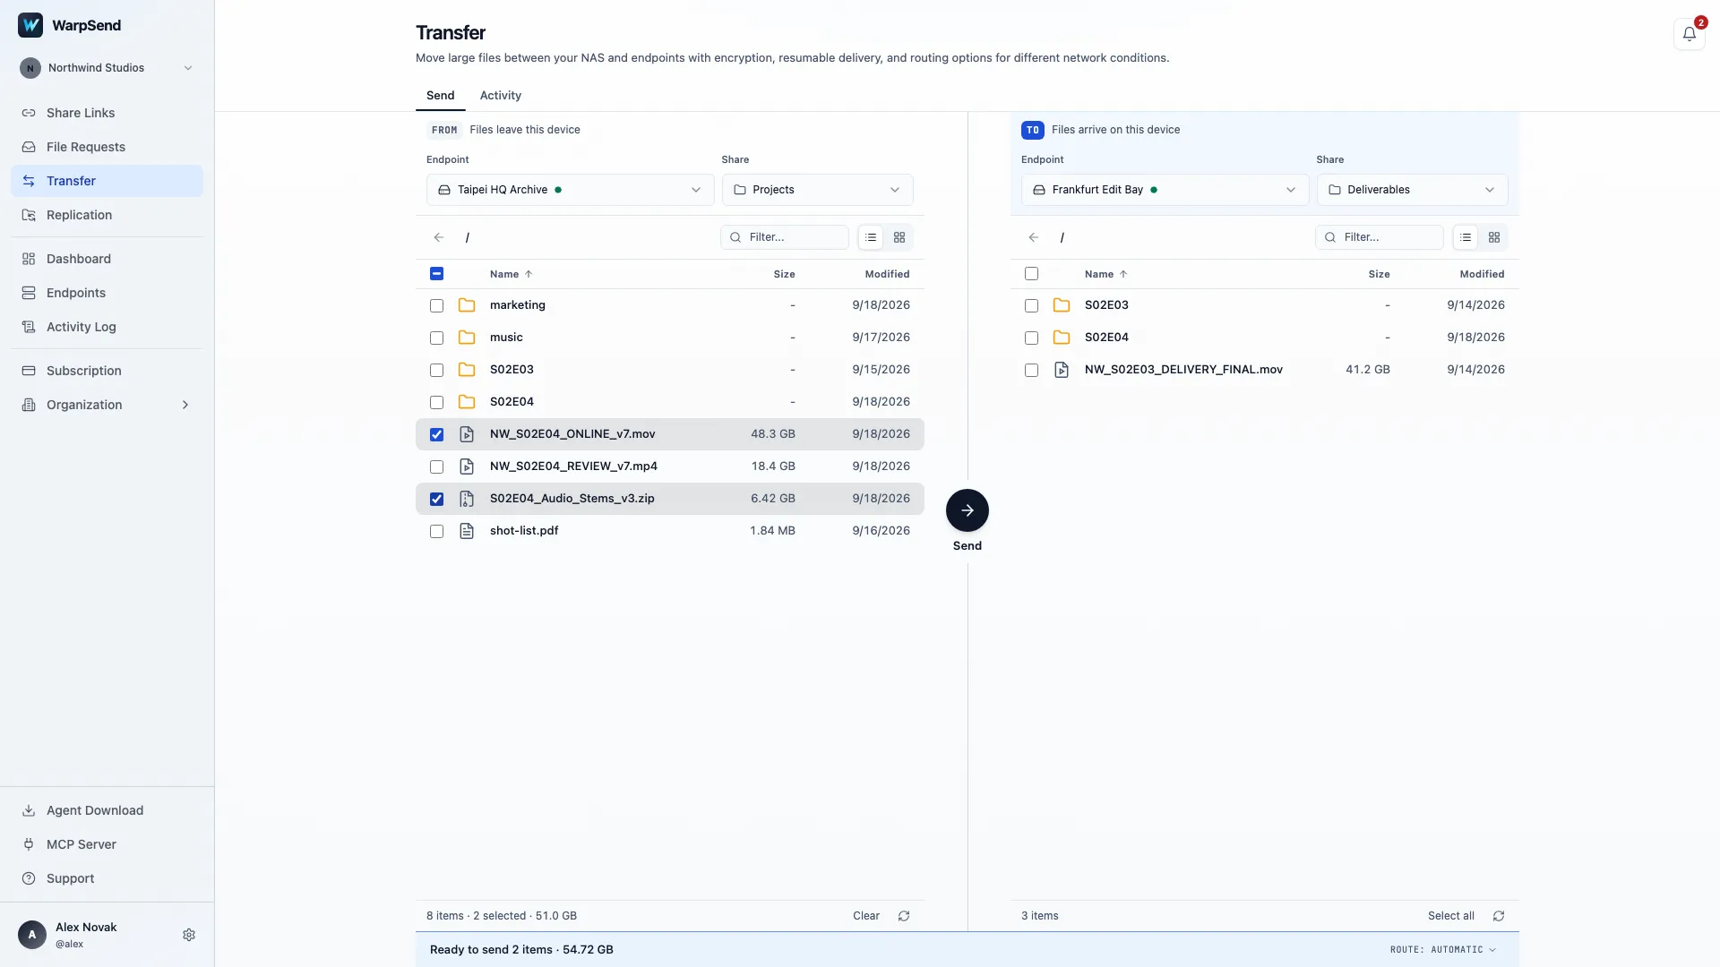The width and height of the screenshot is (1720, 967).
Task: Switch destination pane to grid view
Action: (1494, 237)
